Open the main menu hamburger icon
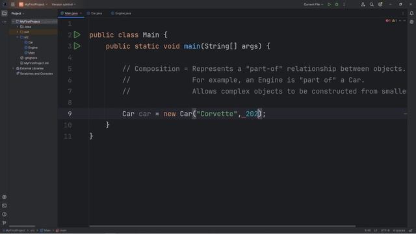 13,5
